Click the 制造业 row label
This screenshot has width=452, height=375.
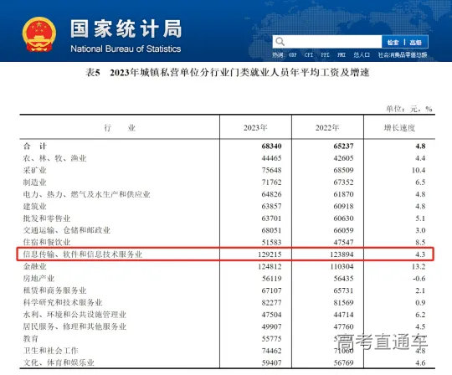[x=35, y=182]
